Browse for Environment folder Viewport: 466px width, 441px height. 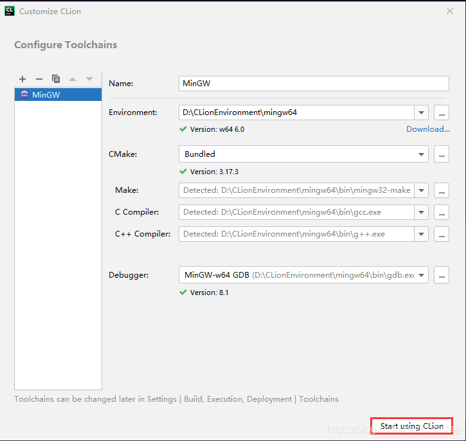[442, 113]
